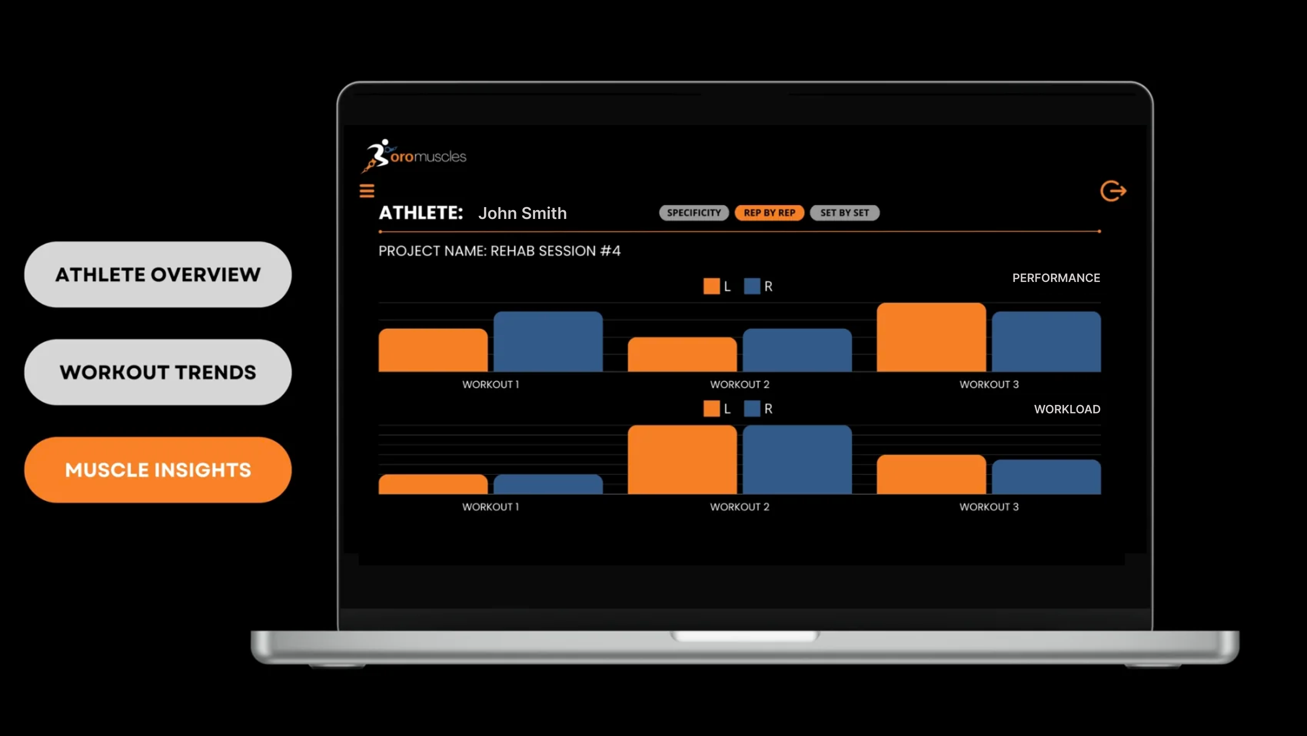The image size is (1307, 736).
Task: Click the MUSCLE INSIGHTS active menu item
Action: (158, 469)
